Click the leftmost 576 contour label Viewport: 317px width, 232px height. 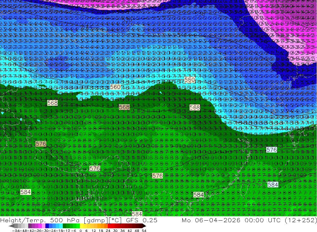pos(41,144)
